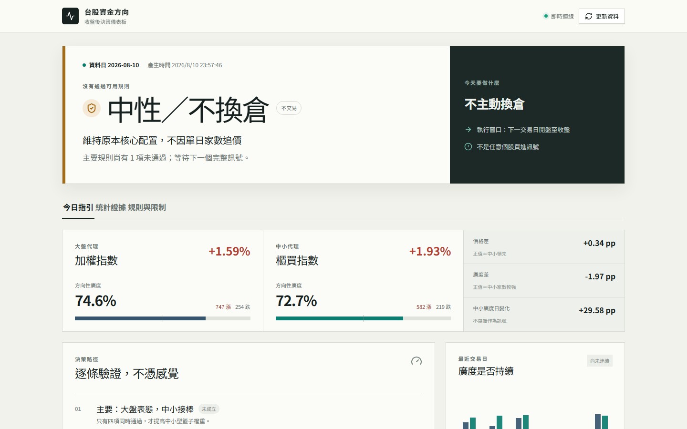This screenshot has height=429, width=687.
Task: Click the 廣度是否持續 card heading
Action: (x=486, y=371)
